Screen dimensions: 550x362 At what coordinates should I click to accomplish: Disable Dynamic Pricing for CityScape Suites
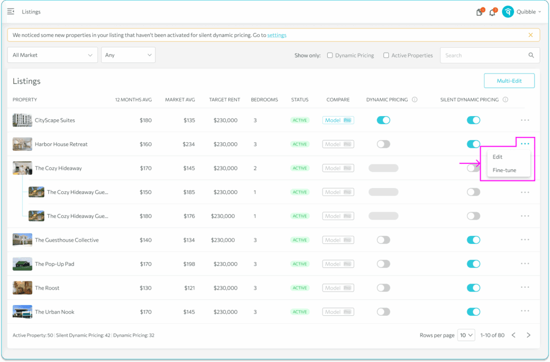pyautogui.click(x=383, y=120)
